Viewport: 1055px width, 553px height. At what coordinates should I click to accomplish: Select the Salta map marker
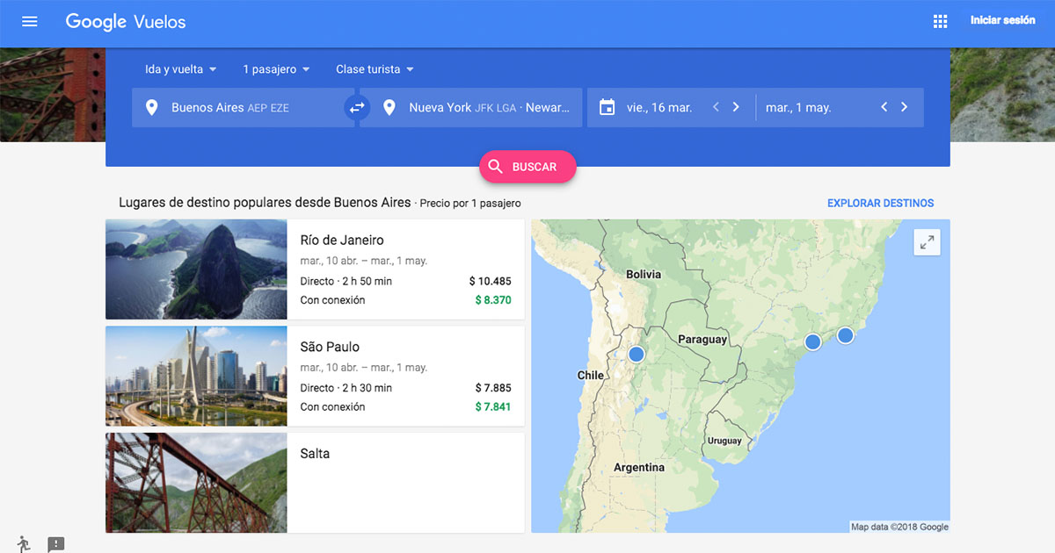point(637,355)
